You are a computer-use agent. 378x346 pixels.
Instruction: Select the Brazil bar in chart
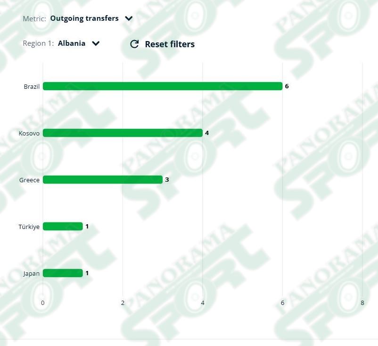(x=163, y=86)
